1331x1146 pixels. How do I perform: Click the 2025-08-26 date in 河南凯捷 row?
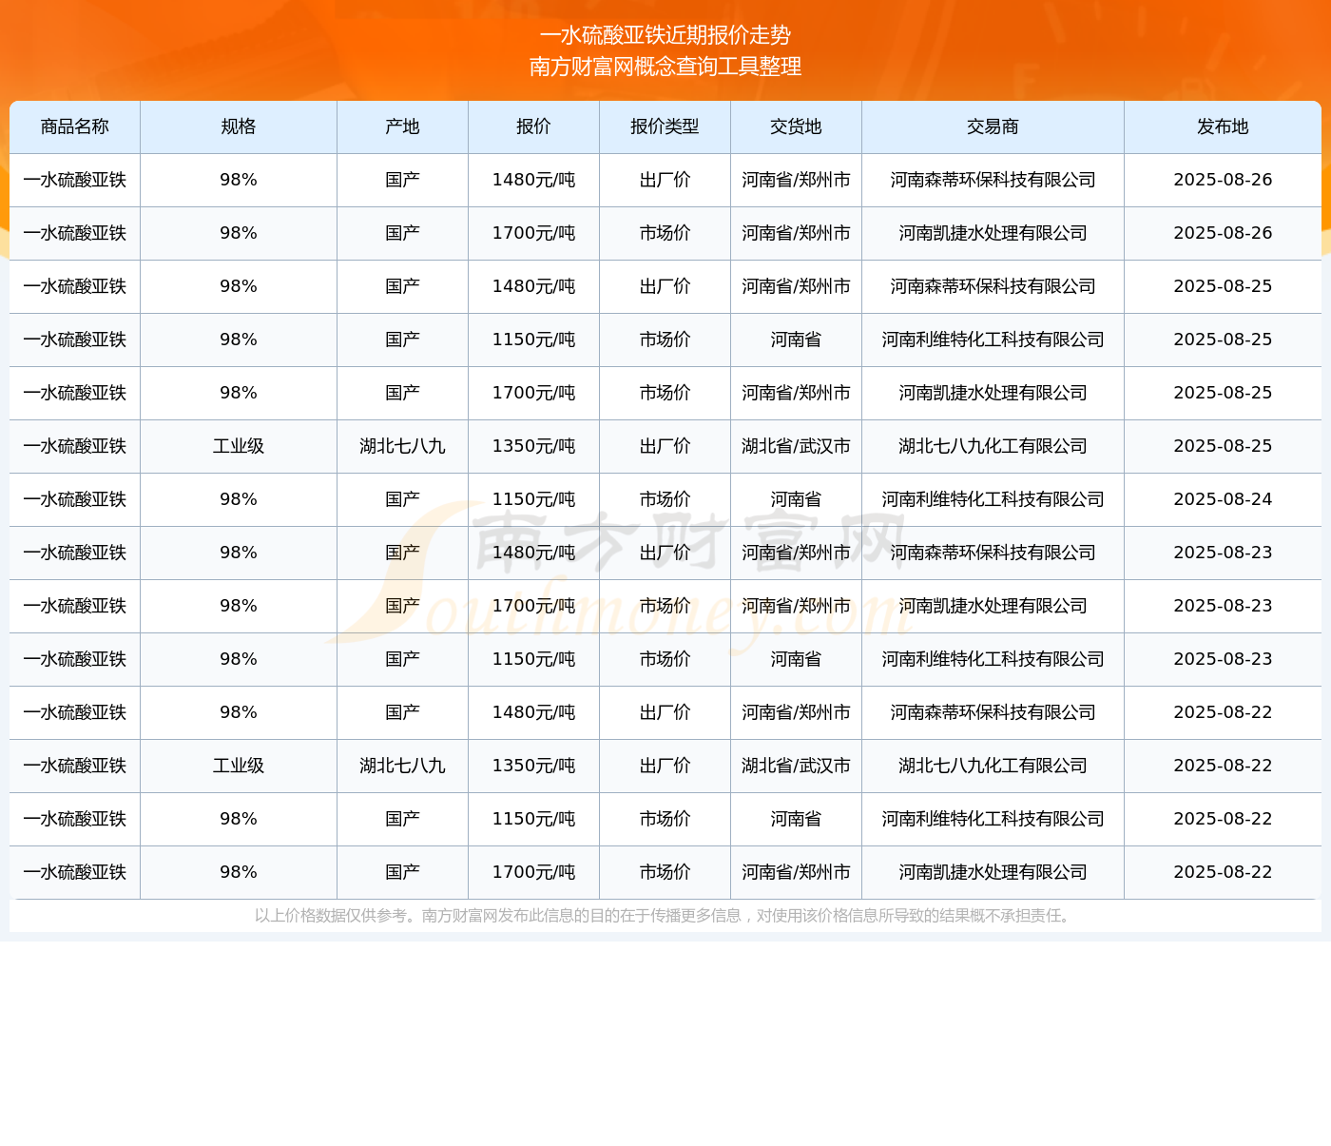pos(1223,233)
